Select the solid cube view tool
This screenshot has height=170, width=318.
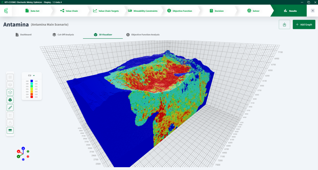pos(10,100)
